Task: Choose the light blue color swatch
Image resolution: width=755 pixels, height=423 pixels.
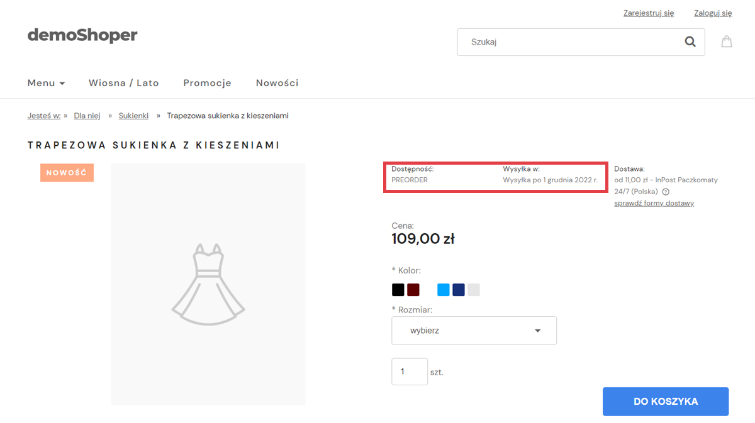Action: (444, 290)
